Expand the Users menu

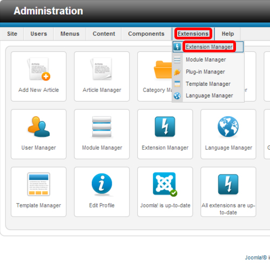tap(39, 33)
